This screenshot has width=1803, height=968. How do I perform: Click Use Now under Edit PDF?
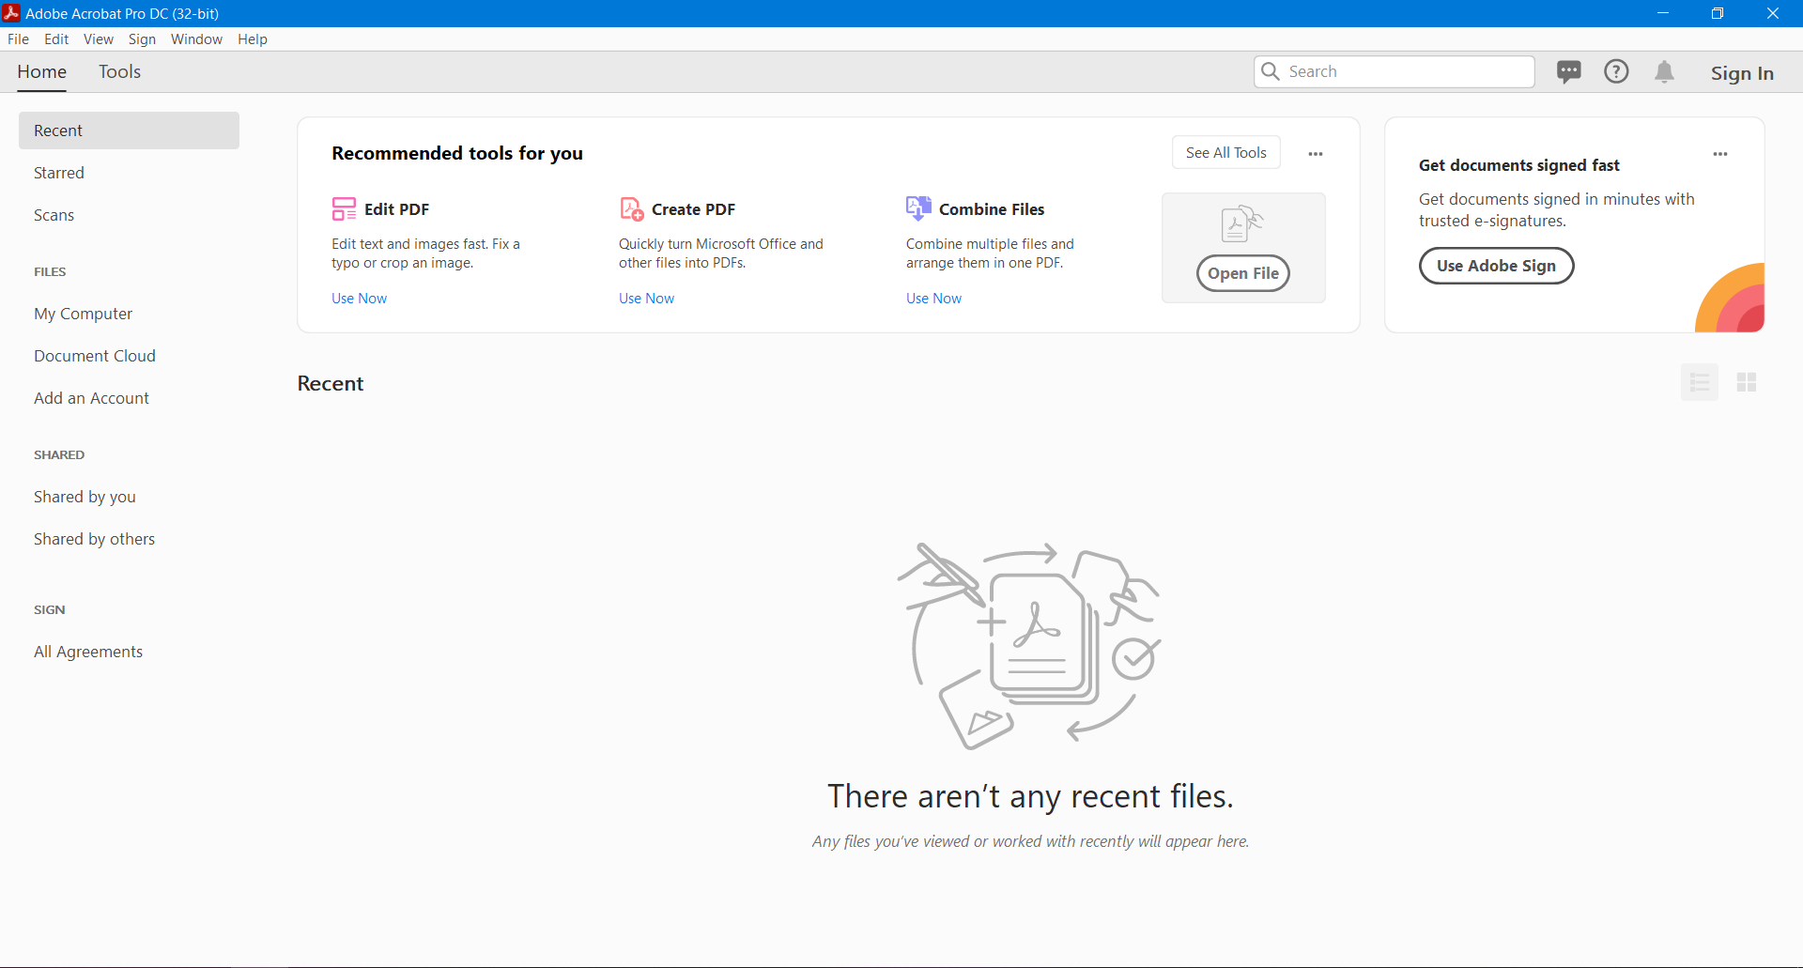pyautogui.click(x=359, y=299)
